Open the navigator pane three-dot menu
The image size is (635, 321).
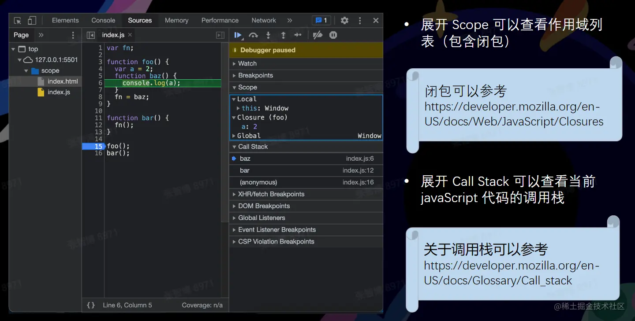click(73, 35)
